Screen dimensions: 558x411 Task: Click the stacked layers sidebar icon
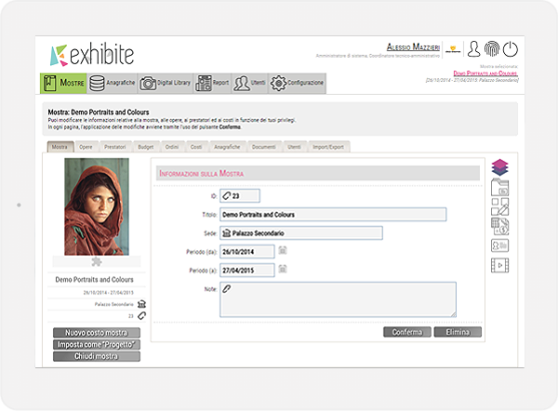[x=500, y=167]
